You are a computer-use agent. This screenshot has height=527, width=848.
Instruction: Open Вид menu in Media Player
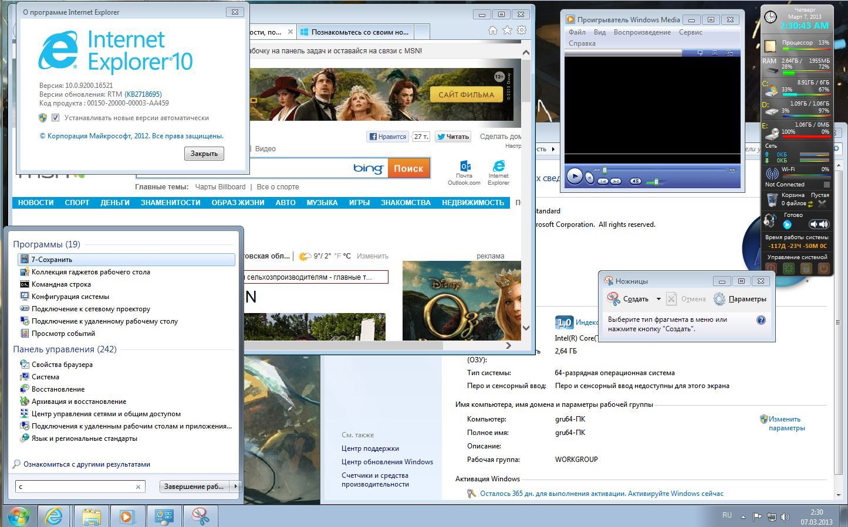point(600,32)
